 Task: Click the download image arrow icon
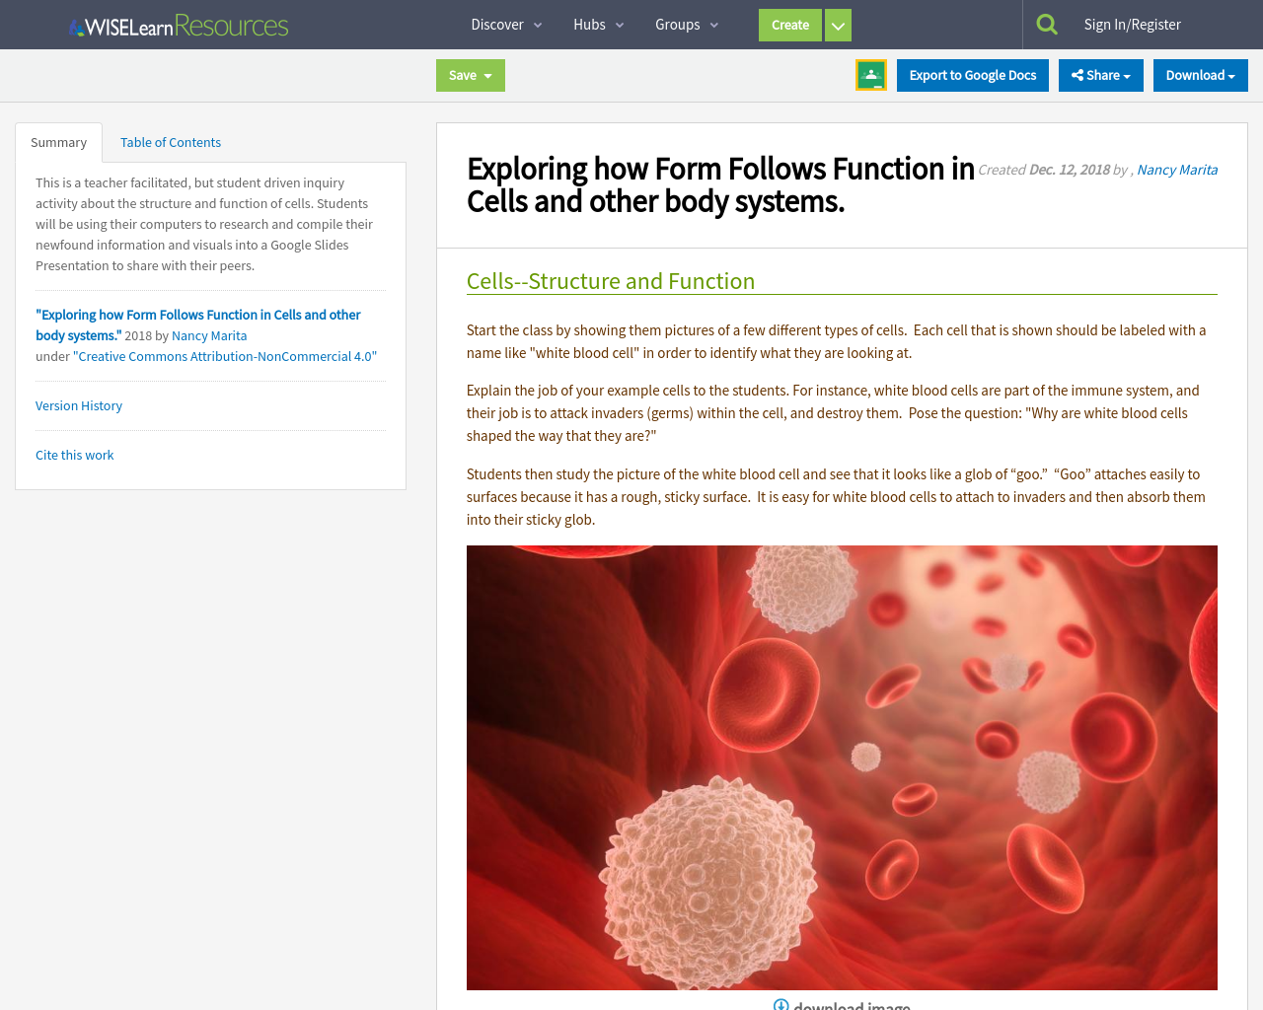780,1004
